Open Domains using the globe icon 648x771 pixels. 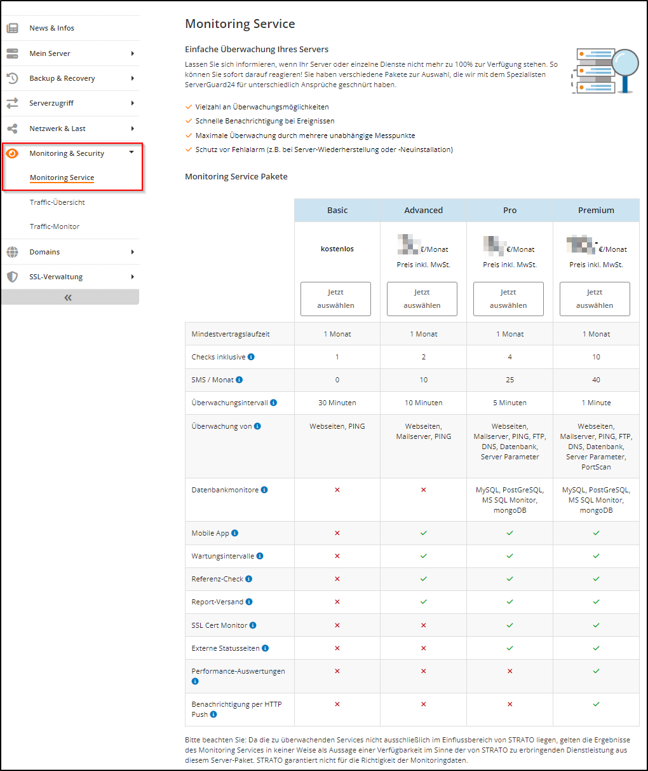pyautogui.click(x=11, y=251)
